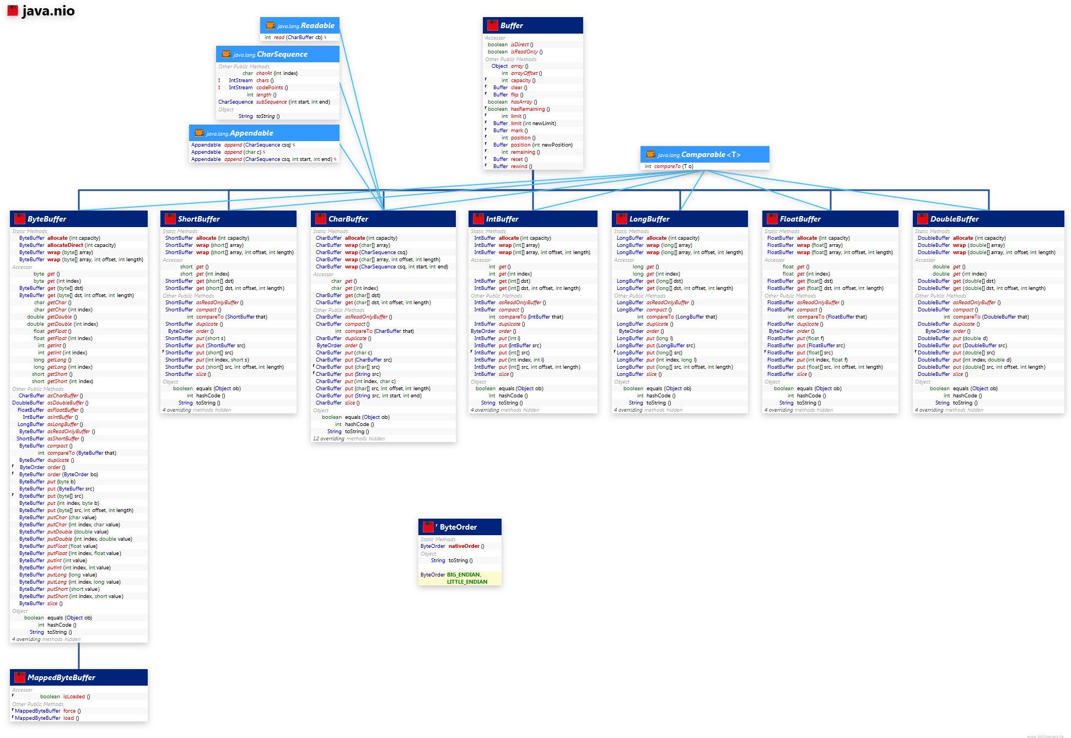The image size is (1071, 738).
Task: Click the java.nio package heading
Action: (x=49, y=10)
